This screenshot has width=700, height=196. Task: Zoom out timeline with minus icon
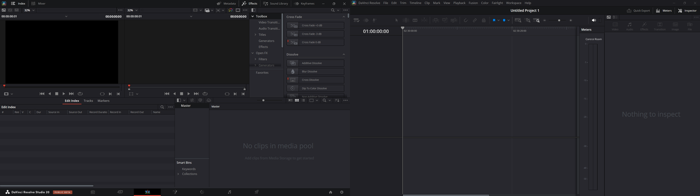pyautogui.click(x=545, y=20)
